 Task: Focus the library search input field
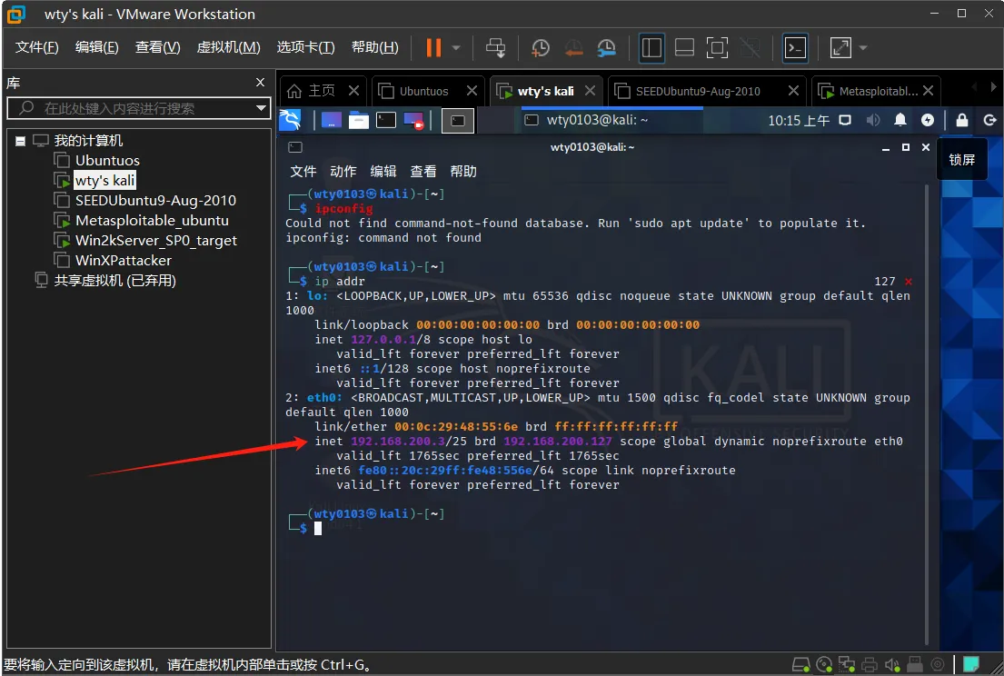pyautogui.click(x=138, y=108)
